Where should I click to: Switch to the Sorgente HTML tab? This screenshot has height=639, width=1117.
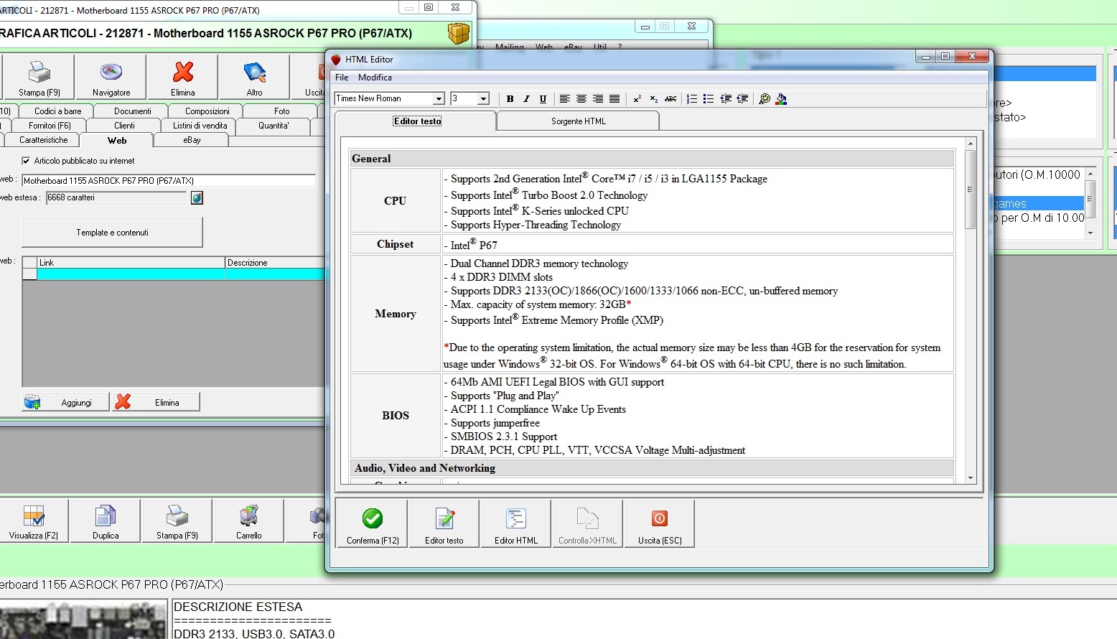pyautogui.click(x=579, y=121)
